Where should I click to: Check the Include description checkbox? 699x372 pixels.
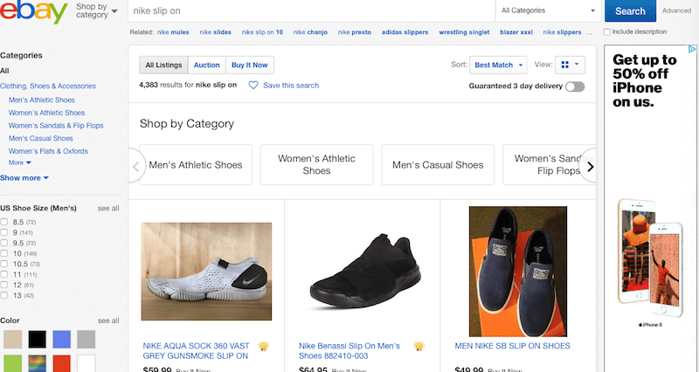click(606, 32)
